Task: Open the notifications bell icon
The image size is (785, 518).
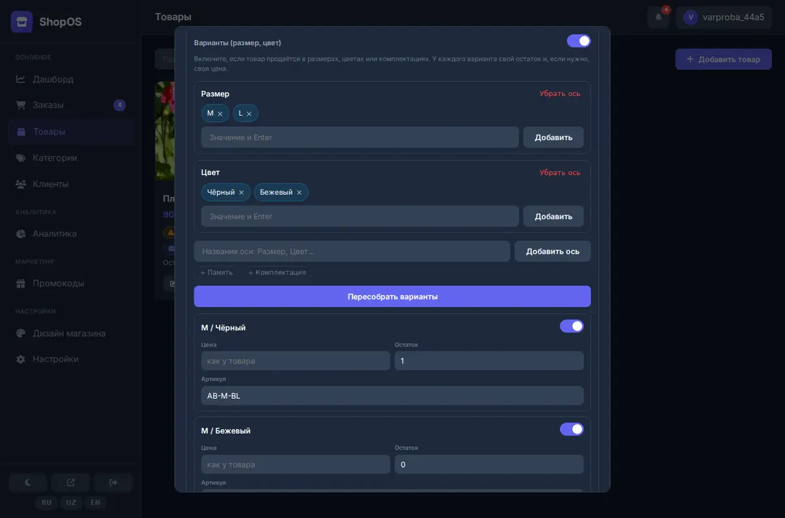Action: 659,17
